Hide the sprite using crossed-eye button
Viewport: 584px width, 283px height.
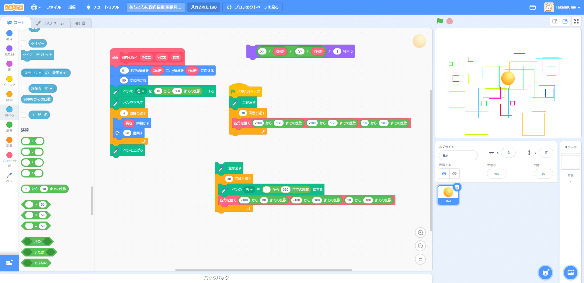click(454, 174)
